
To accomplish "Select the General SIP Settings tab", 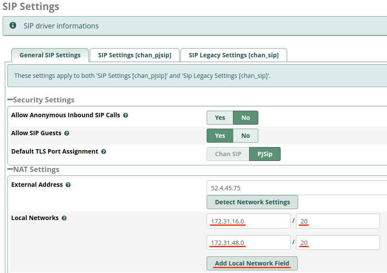I will pyautogui.click(x=50, y=55).
